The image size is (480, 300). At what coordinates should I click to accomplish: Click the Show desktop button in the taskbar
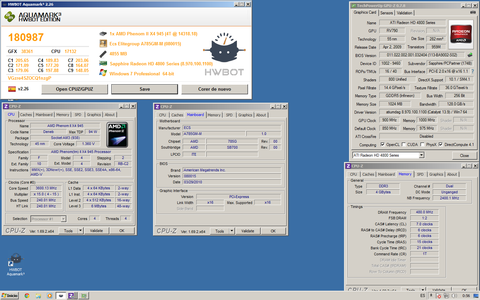coord(476,296)
